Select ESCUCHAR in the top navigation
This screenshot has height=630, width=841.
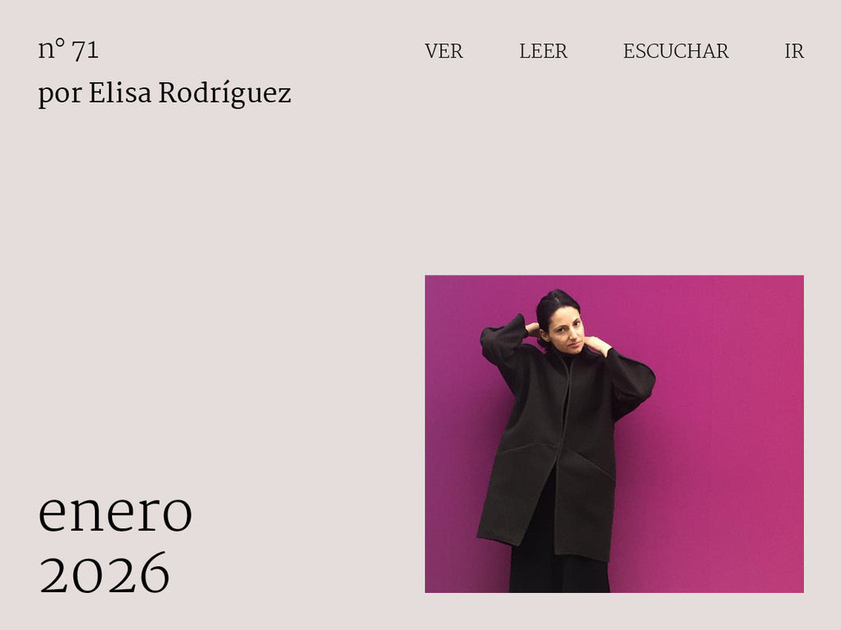point(676,51)
